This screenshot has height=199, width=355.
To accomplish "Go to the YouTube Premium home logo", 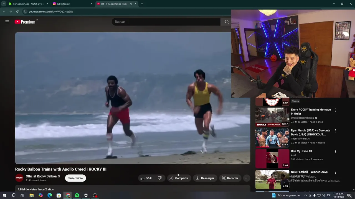I will coord(25,22).
